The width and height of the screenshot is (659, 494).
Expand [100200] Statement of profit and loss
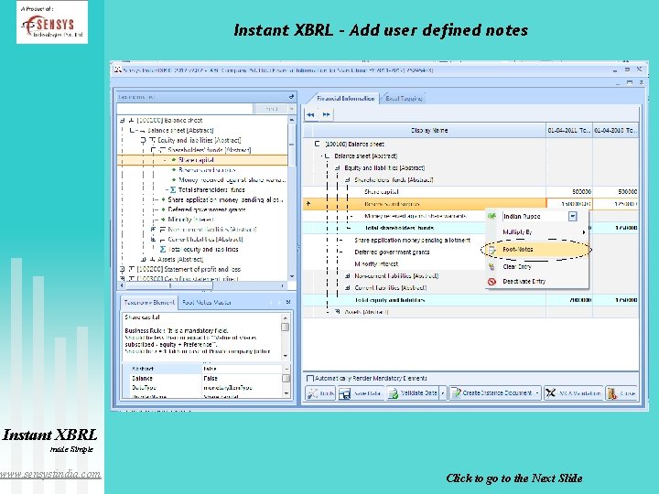pos(123,269)
